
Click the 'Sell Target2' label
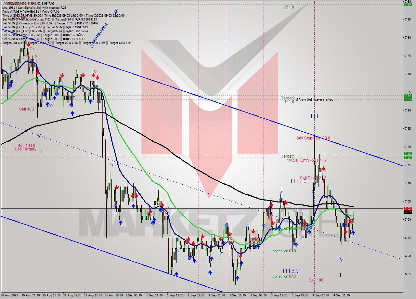click(x=25, y=149)
